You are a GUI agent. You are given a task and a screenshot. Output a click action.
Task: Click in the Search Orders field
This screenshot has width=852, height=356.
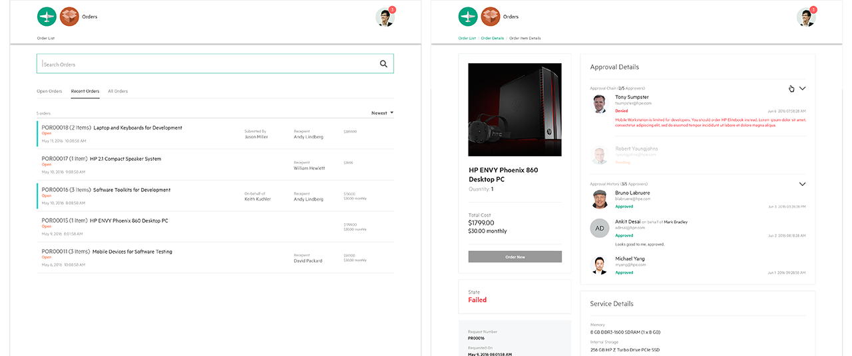pyautogui.click(x=215, y=64)
